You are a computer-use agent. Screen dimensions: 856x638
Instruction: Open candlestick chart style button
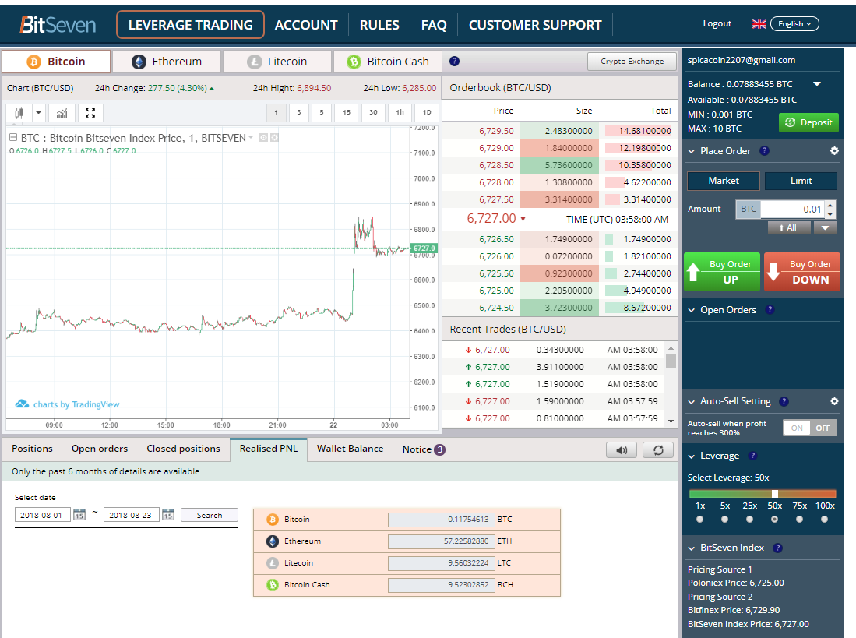pyautogui.click(x=19, y=113)
